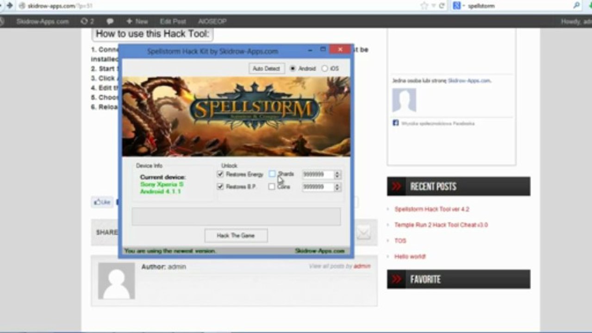This screenshot has width=592, height=333.
Task: Open the New menu in admin bar
Action: pyautogui.click(x=137, y=21)
